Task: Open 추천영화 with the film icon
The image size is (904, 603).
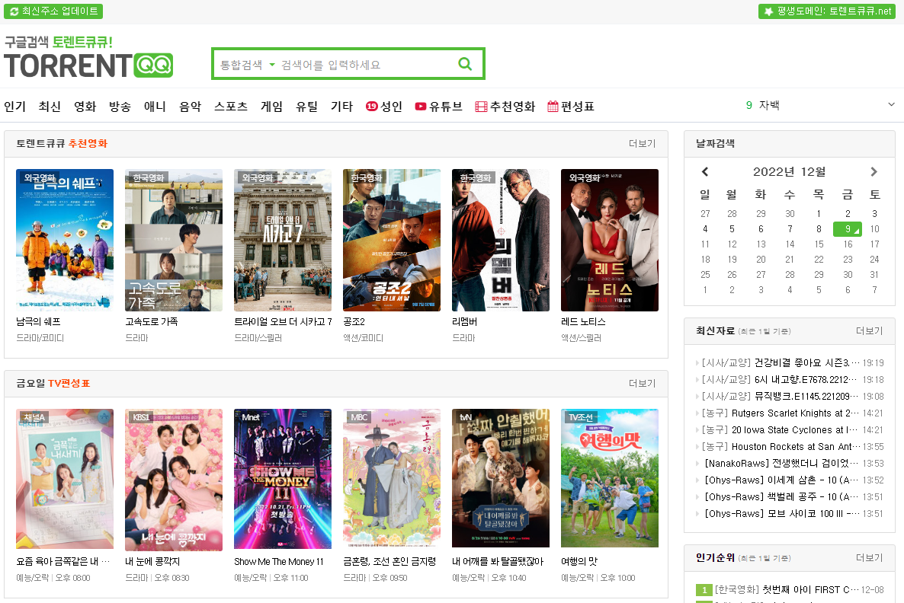Action: pyautogui.click(x=505, y=107)
